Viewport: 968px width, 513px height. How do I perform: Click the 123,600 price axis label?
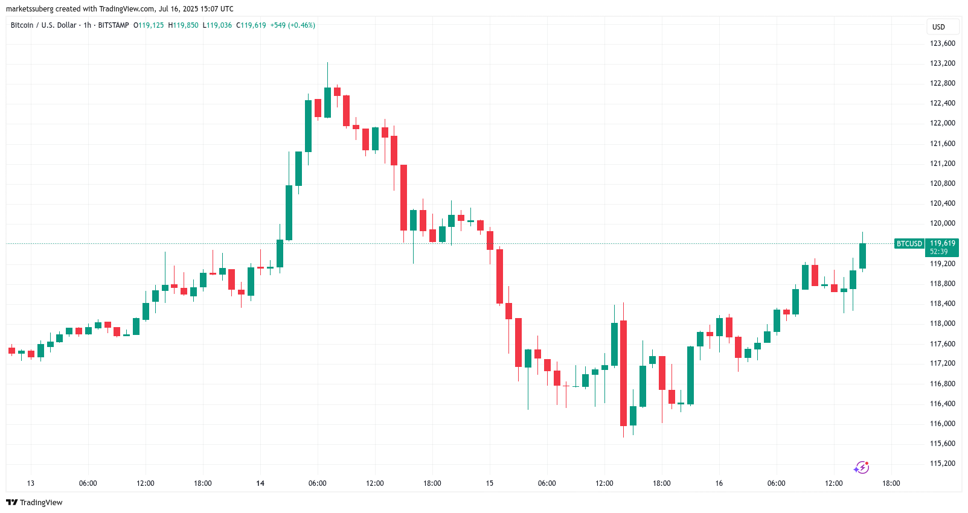(x=942, y=43)
